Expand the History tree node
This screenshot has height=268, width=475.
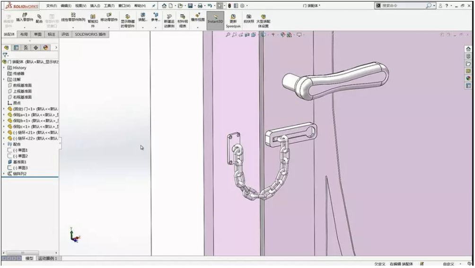coord(4,68)
